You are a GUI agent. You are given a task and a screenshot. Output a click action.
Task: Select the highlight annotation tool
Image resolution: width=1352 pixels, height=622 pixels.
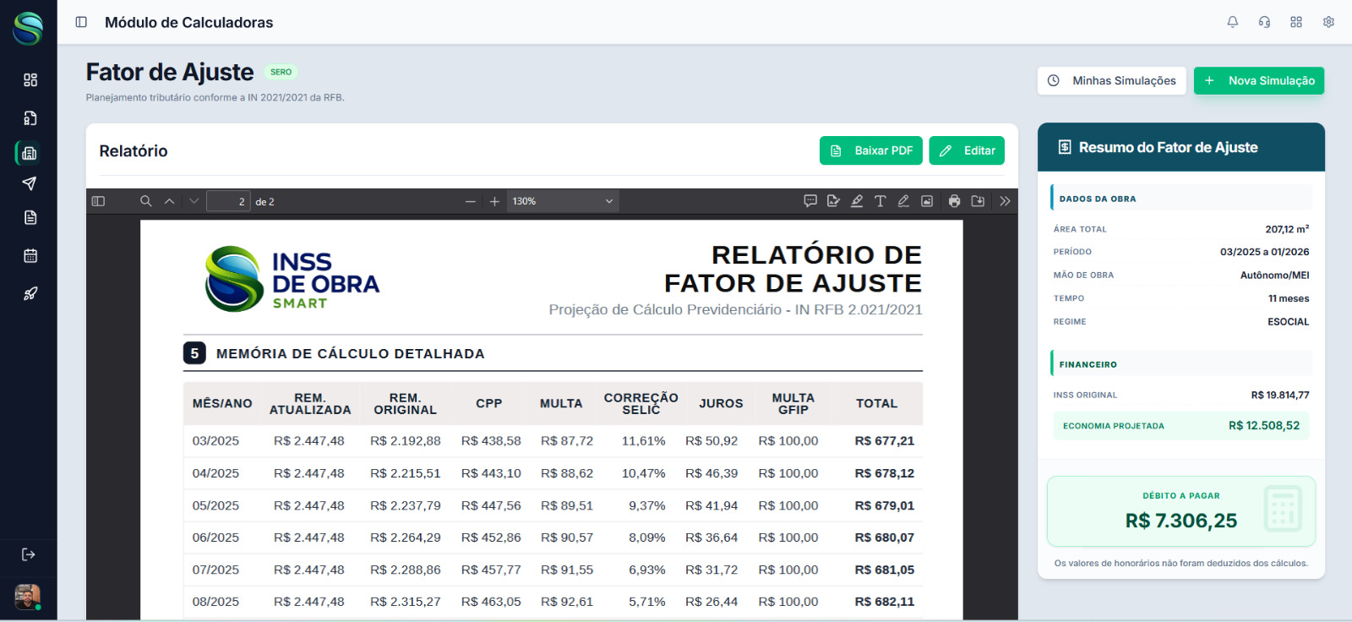point(857,201)
